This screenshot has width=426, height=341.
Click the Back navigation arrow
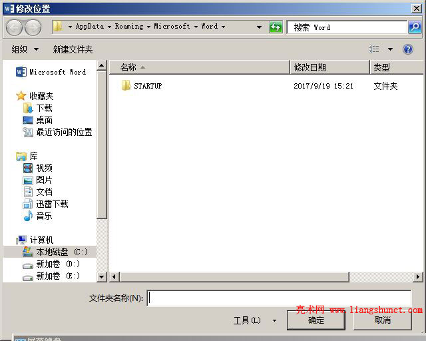tap(14, 27)
